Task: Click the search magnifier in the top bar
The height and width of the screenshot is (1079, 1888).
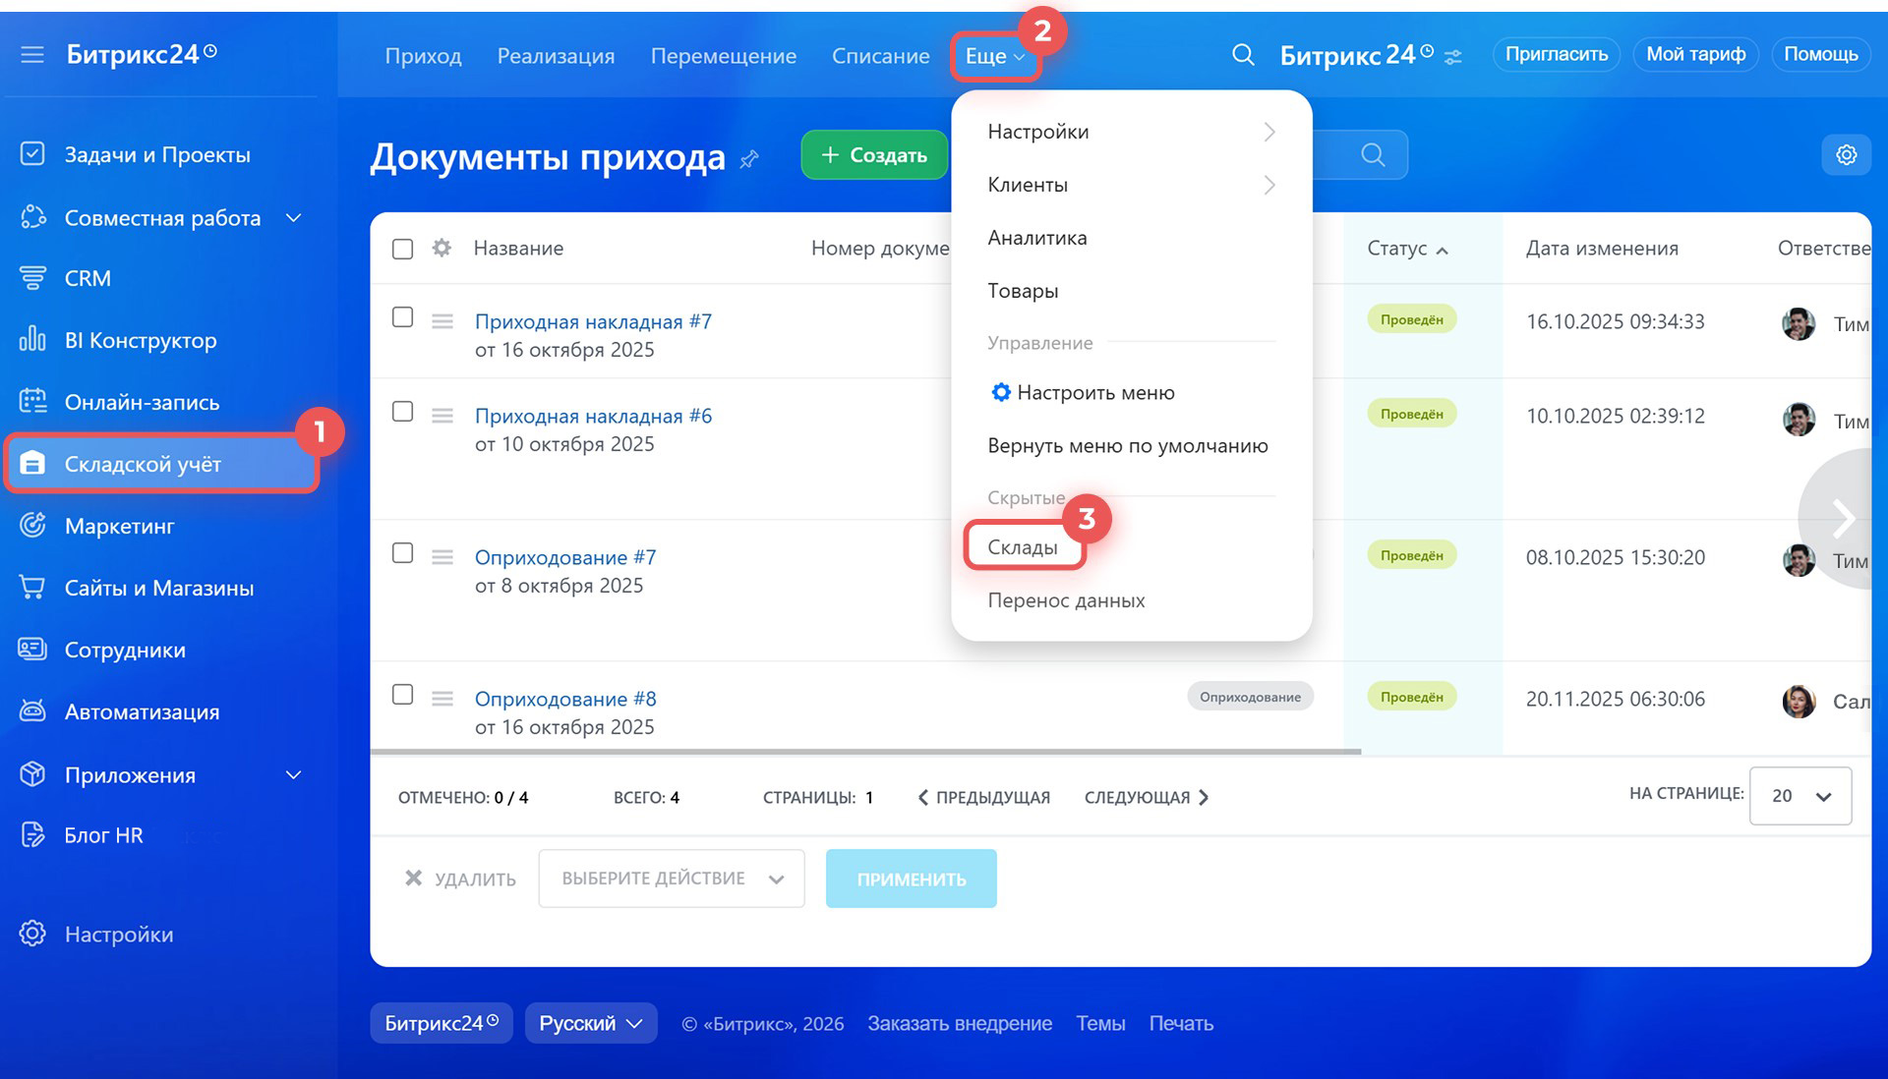Action: pos(1243,55)
